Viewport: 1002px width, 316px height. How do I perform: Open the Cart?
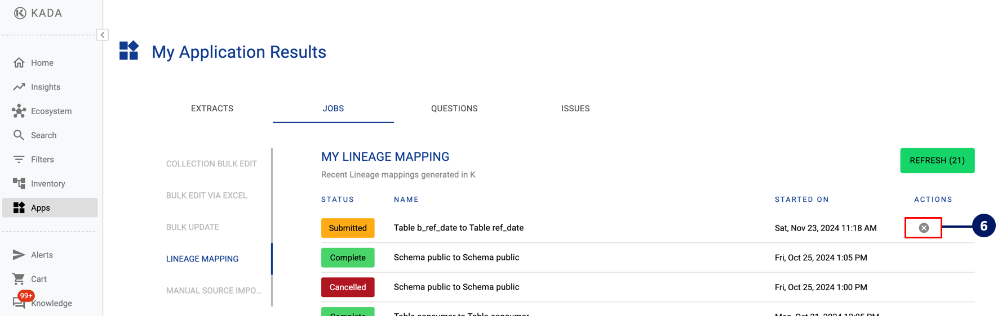coord(38,279)
